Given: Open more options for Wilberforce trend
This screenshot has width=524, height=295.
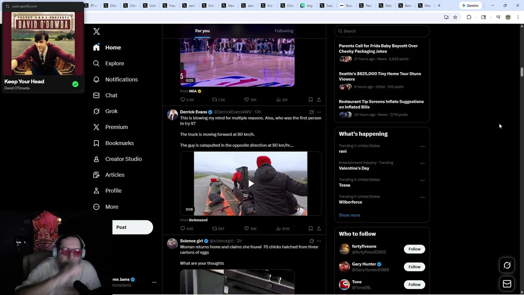Looking at the screenshot, I should [422, 197].
